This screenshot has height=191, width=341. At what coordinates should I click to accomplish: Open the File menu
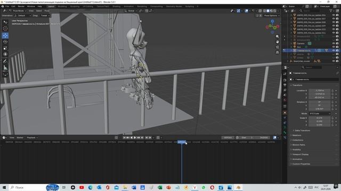(7, 6)
